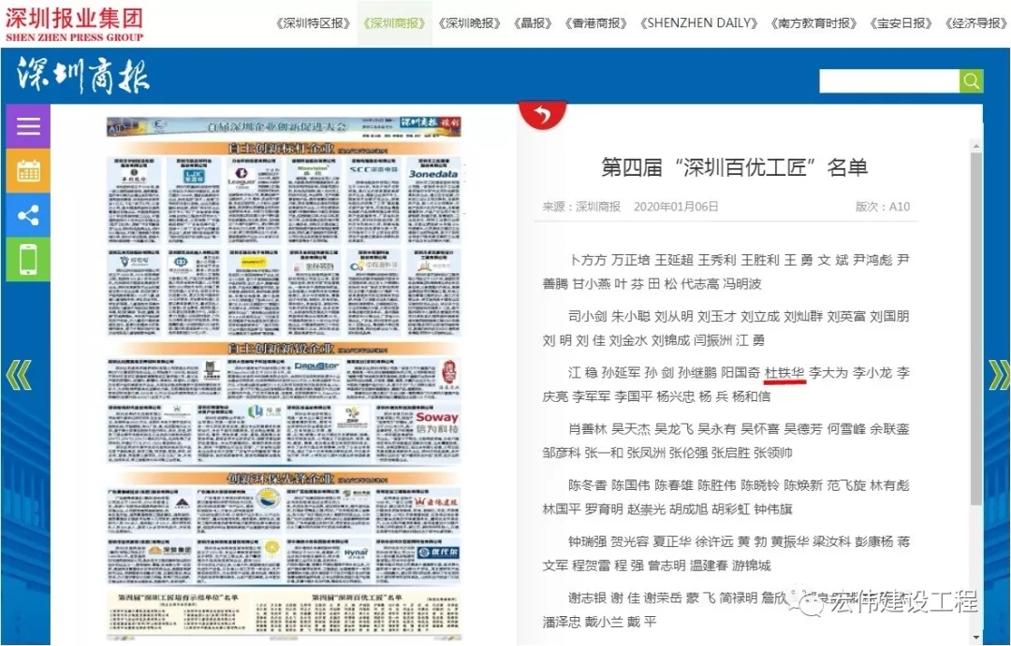
Task: Open the orange calendar date picker icon
Action: point(28,171)
